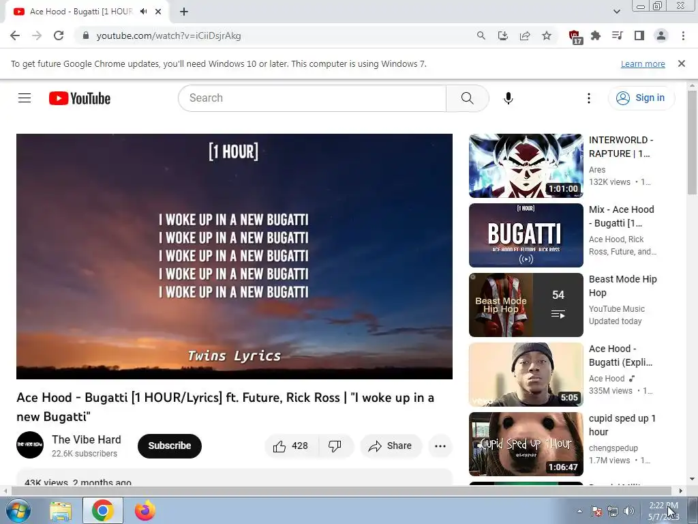Click the lock icon in the address bar
Screen dimensions: 698x524
click(86, 35)
